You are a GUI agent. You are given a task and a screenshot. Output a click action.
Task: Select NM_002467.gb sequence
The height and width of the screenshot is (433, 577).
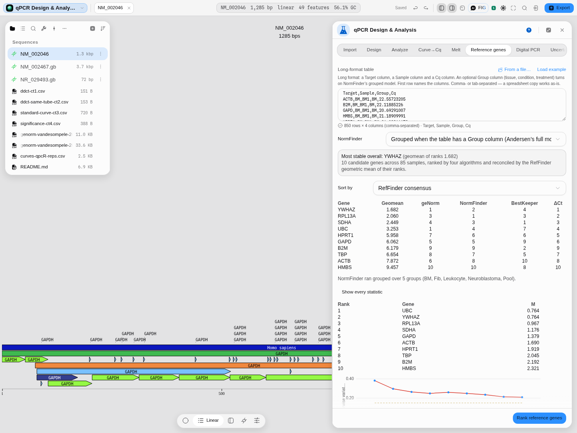tap(58, 67)
